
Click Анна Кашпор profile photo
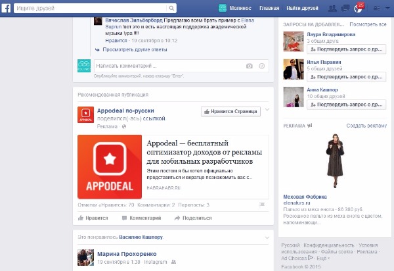[294, 97]
